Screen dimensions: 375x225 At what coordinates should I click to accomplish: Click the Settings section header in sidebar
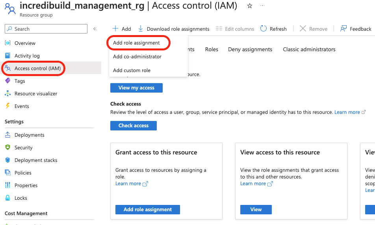point(14,122)
